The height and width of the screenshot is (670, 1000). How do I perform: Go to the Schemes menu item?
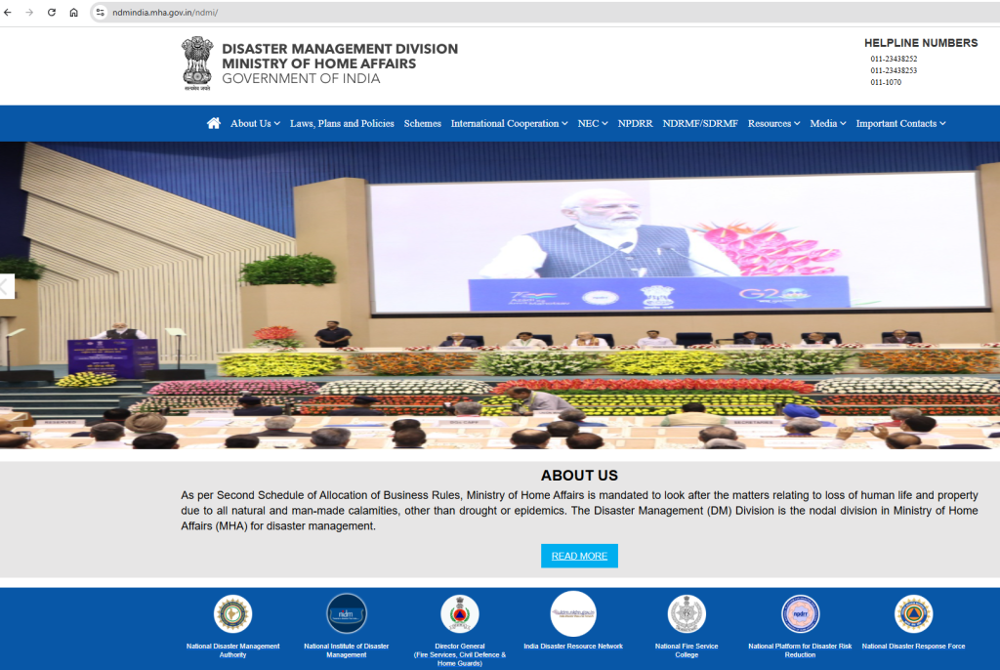(x=422, y=124)
